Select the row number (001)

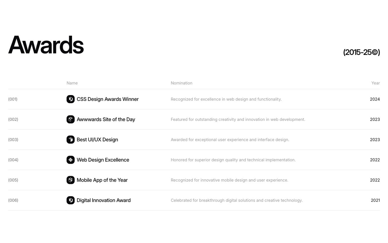pos(13,99)
